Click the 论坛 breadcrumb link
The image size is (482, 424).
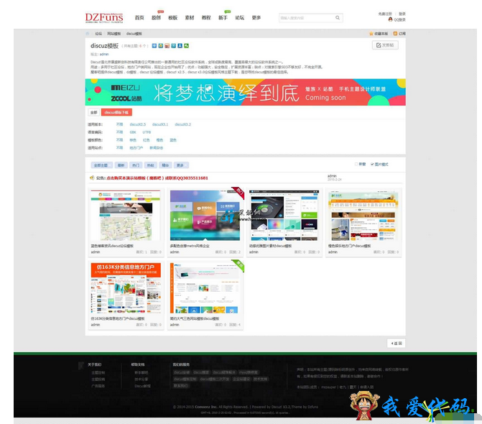(x=98, y=34)
